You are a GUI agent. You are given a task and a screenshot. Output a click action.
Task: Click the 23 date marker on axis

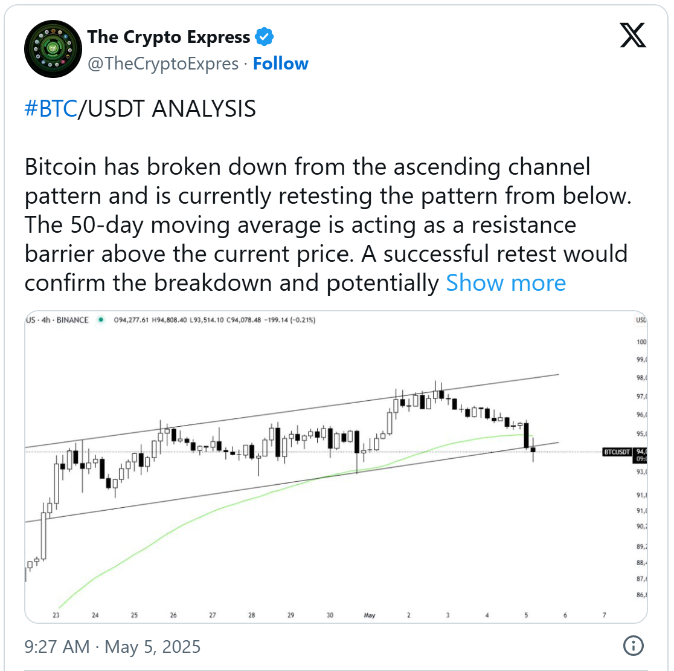56,615
